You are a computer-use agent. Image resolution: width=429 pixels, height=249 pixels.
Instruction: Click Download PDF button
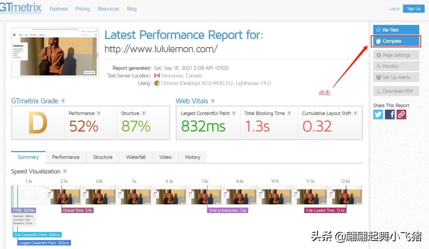point(396,91)
